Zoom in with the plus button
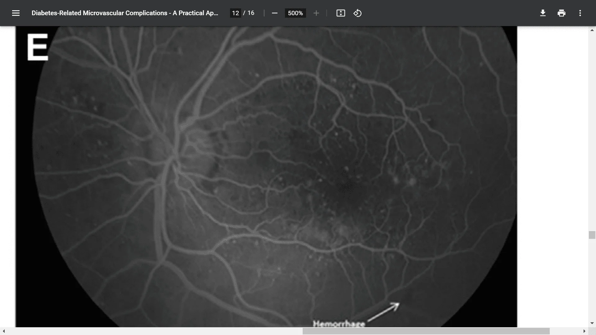 pyautogui.click(x=316, y=13)
